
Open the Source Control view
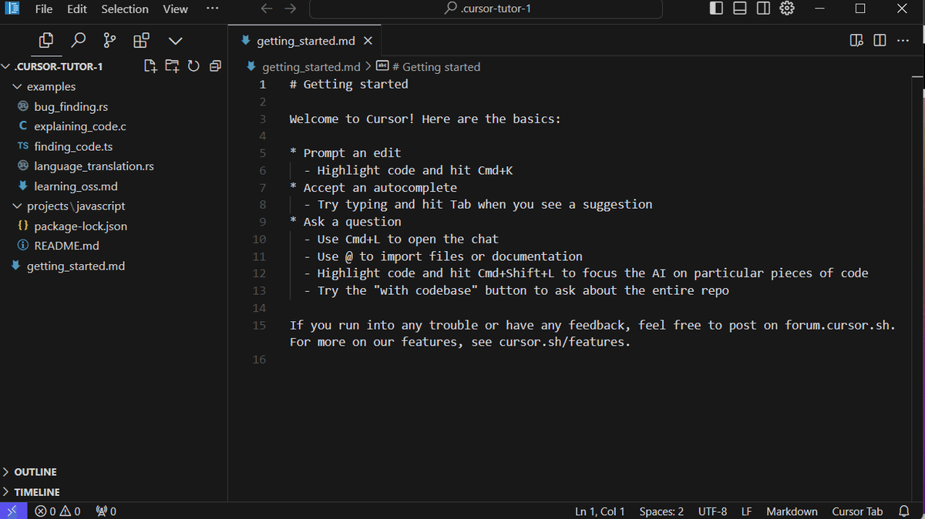(x=109, y=40)
